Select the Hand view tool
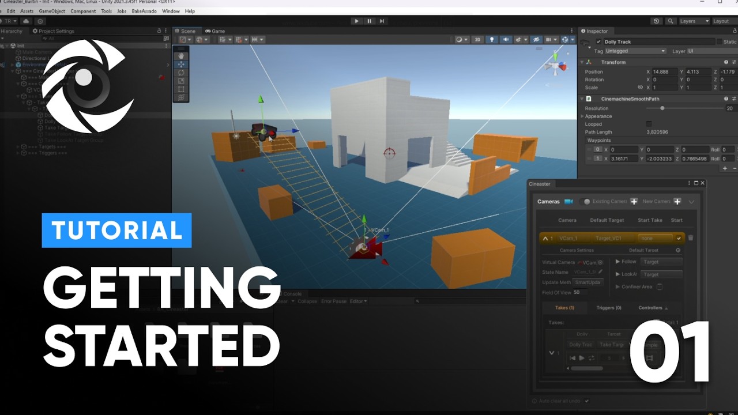This screenshot has width=738, height=415. pos(181,56)
